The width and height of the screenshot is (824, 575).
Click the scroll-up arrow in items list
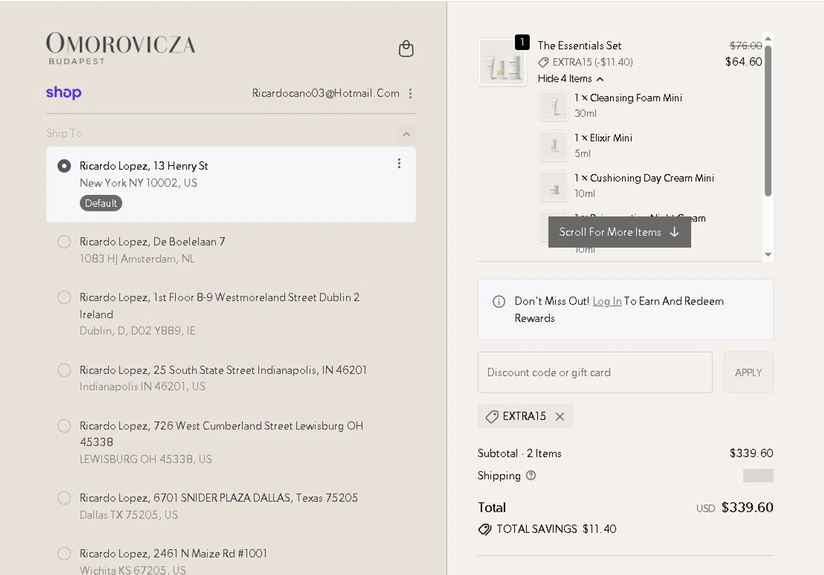(x=768, y=38)
